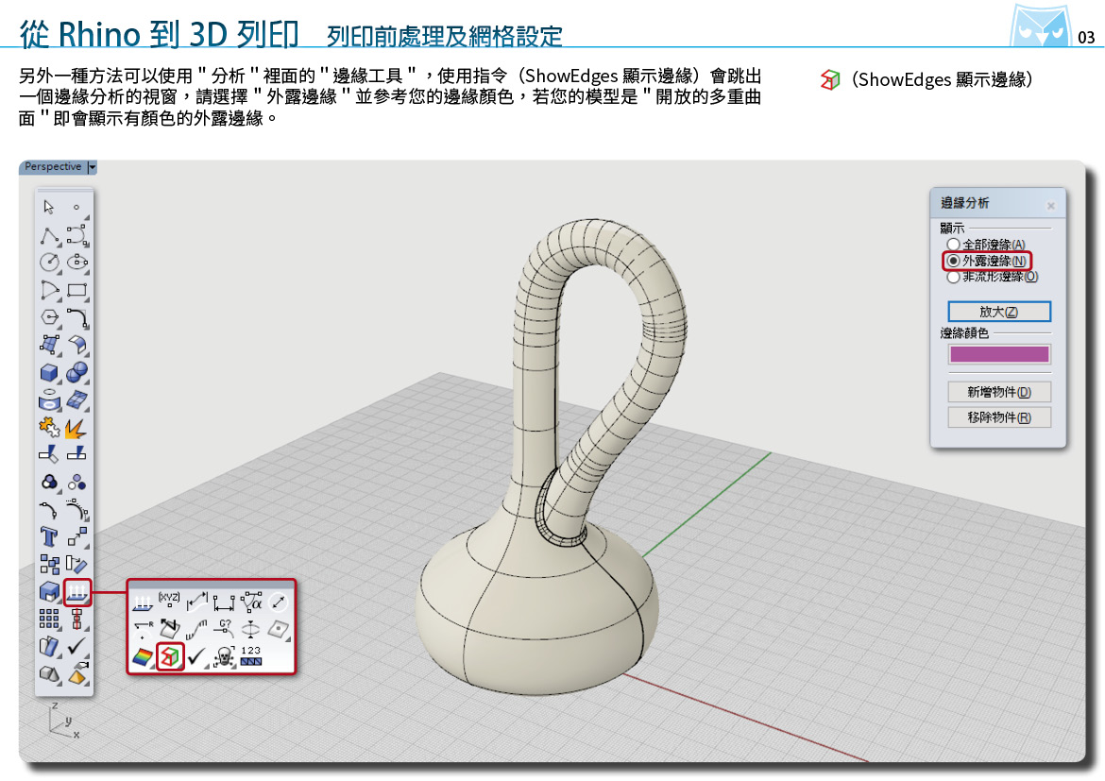Click the 邊緣分析 panel title bar
The image size is (1105, 781).
coord(998,203)
